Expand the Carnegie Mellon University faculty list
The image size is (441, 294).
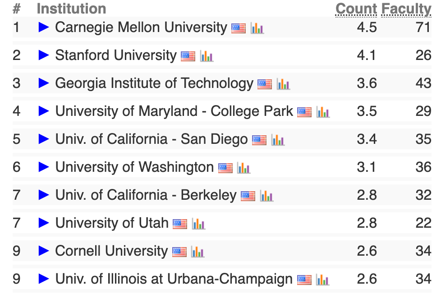pos(44,28)
